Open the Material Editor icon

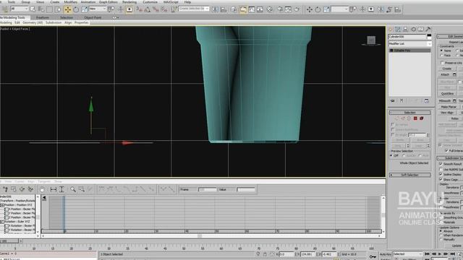270,9
